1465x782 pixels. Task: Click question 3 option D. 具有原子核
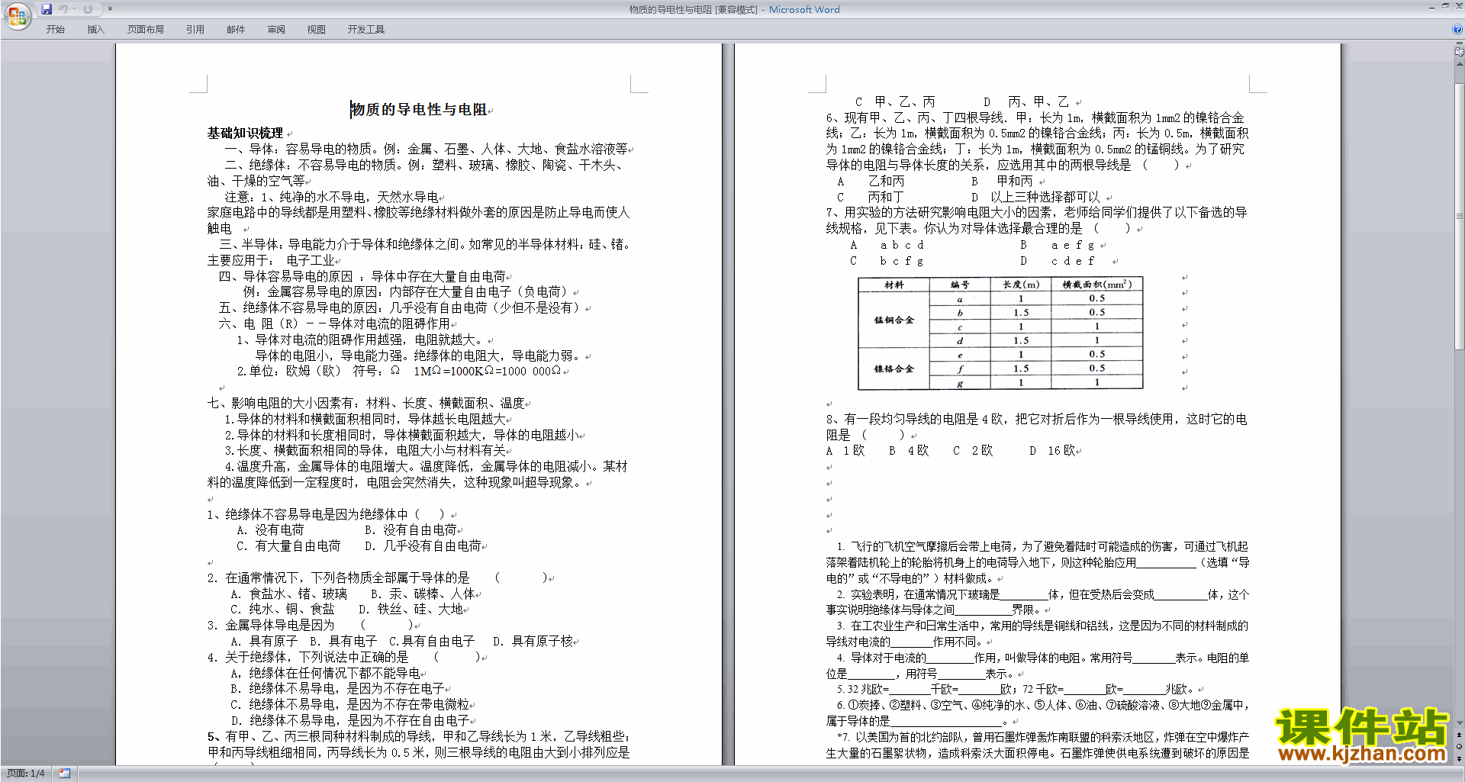533,641
